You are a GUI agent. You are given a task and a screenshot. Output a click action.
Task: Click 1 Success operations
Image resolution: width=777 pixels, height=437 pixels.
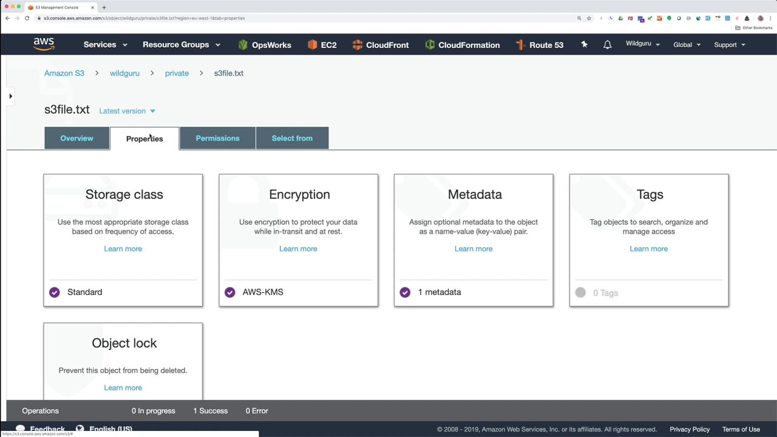pos(211,411)
